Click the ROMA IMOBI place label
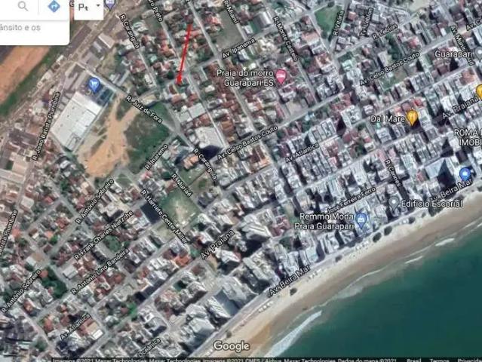Screen dimensions: 482x362 point(468,137)
